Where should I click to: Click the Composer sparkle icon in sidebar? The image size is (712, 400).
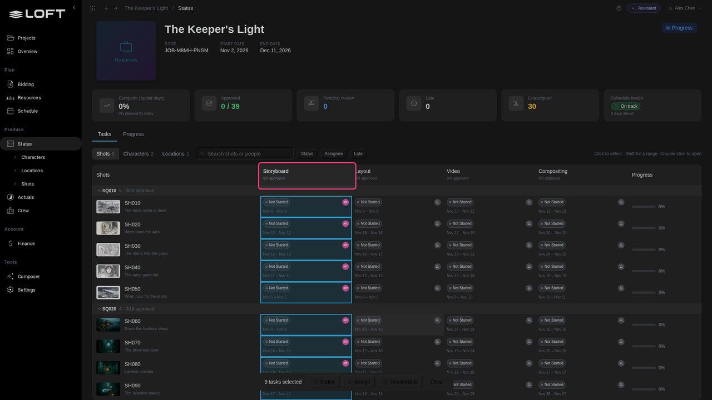[x=11, y=277]
